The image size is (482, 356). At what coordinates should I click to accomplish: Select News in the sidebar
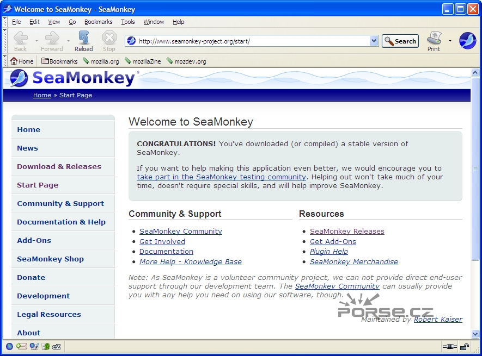(x=63, y=148)
